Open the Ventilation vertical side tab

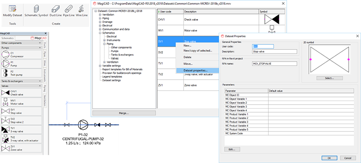[x=45, y=101]
